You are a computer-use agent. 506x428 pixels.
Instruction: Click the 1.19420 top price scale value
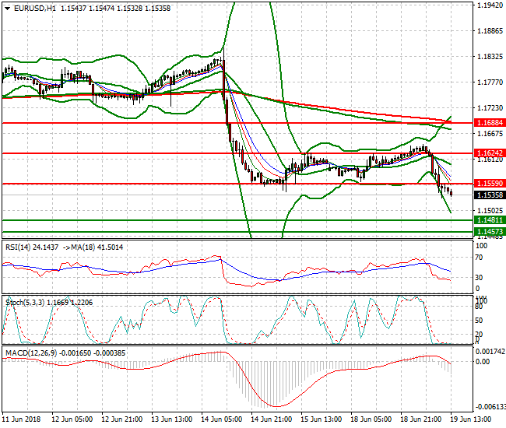[x=490, y=5]
